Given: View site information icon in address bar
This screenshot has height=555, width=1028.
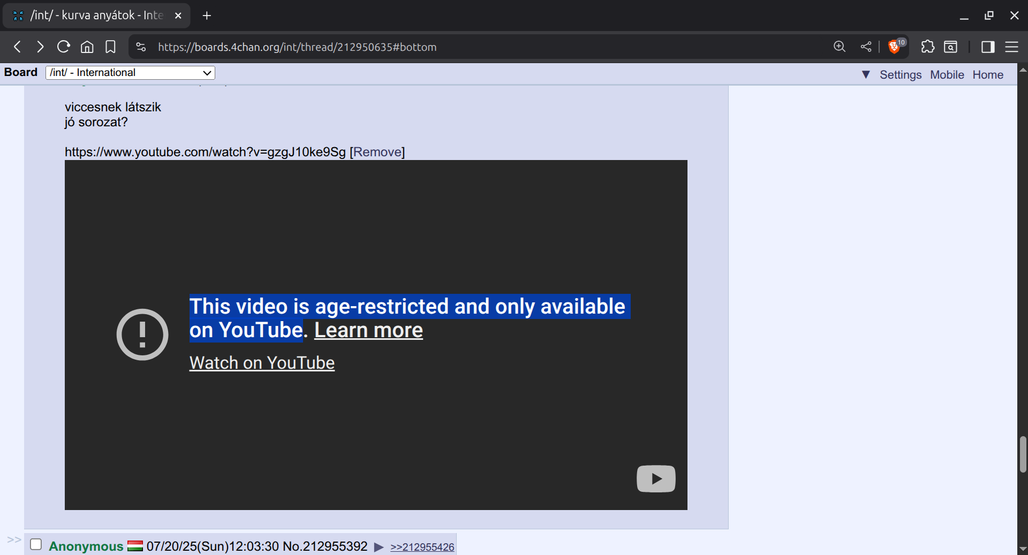Looking at the screenshot, I should click(141, 47).
